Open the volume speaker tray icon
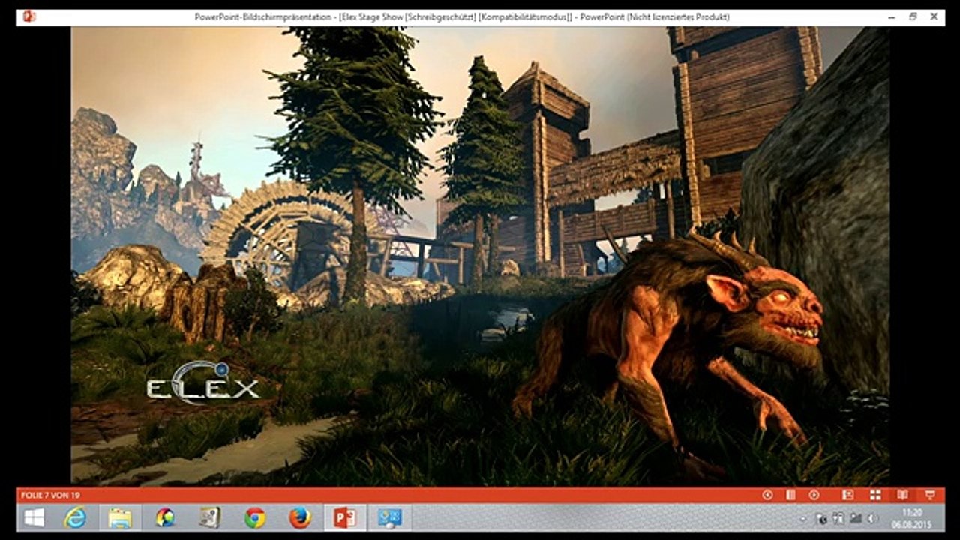The height and width of the screenshot is (540, 960). pyautogui.click(x=873, y=518)
